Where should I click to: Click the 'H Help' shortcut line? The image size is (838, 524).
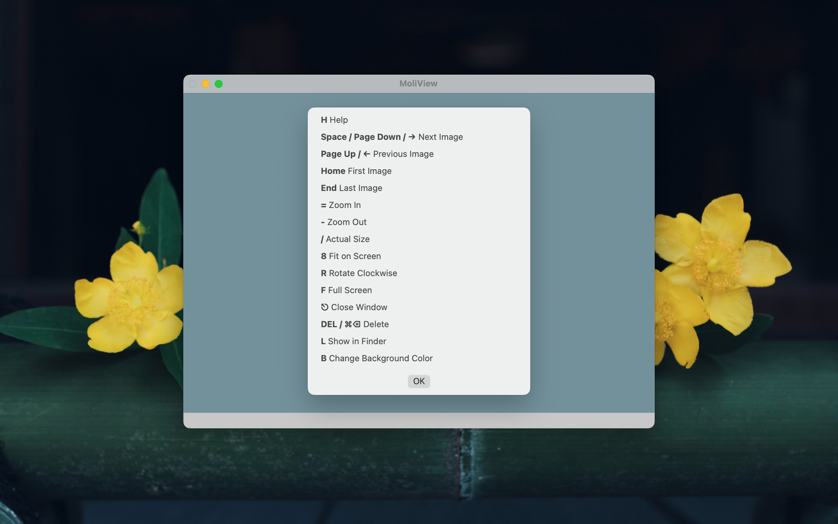point(334,120)
